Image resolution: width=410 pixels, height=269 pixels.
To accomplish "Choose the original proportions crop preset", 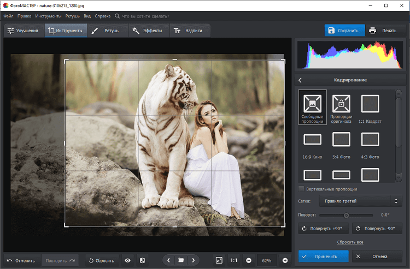I will coord(341,107).
